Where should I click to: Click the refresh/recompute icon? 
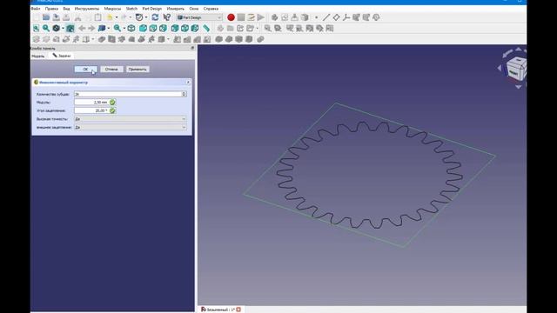point(155,17)
